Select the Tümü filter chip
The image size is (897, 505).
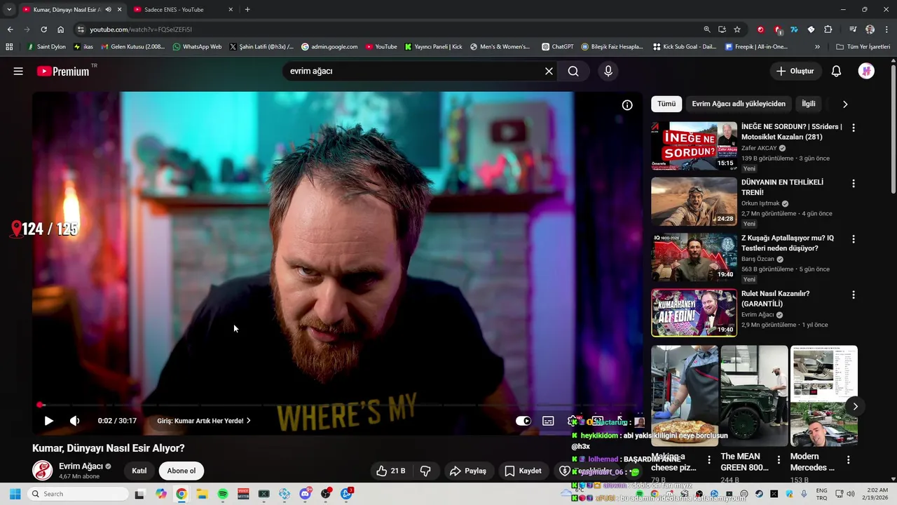tap(666, 104)
